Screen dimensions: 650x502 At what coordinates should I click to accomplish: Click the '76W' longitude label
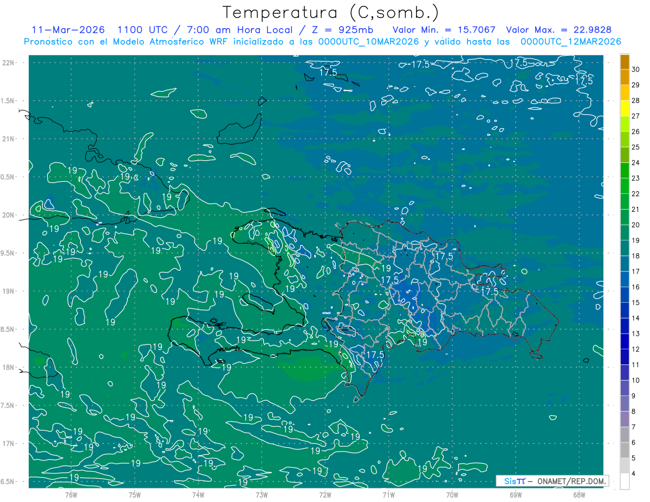71,494
